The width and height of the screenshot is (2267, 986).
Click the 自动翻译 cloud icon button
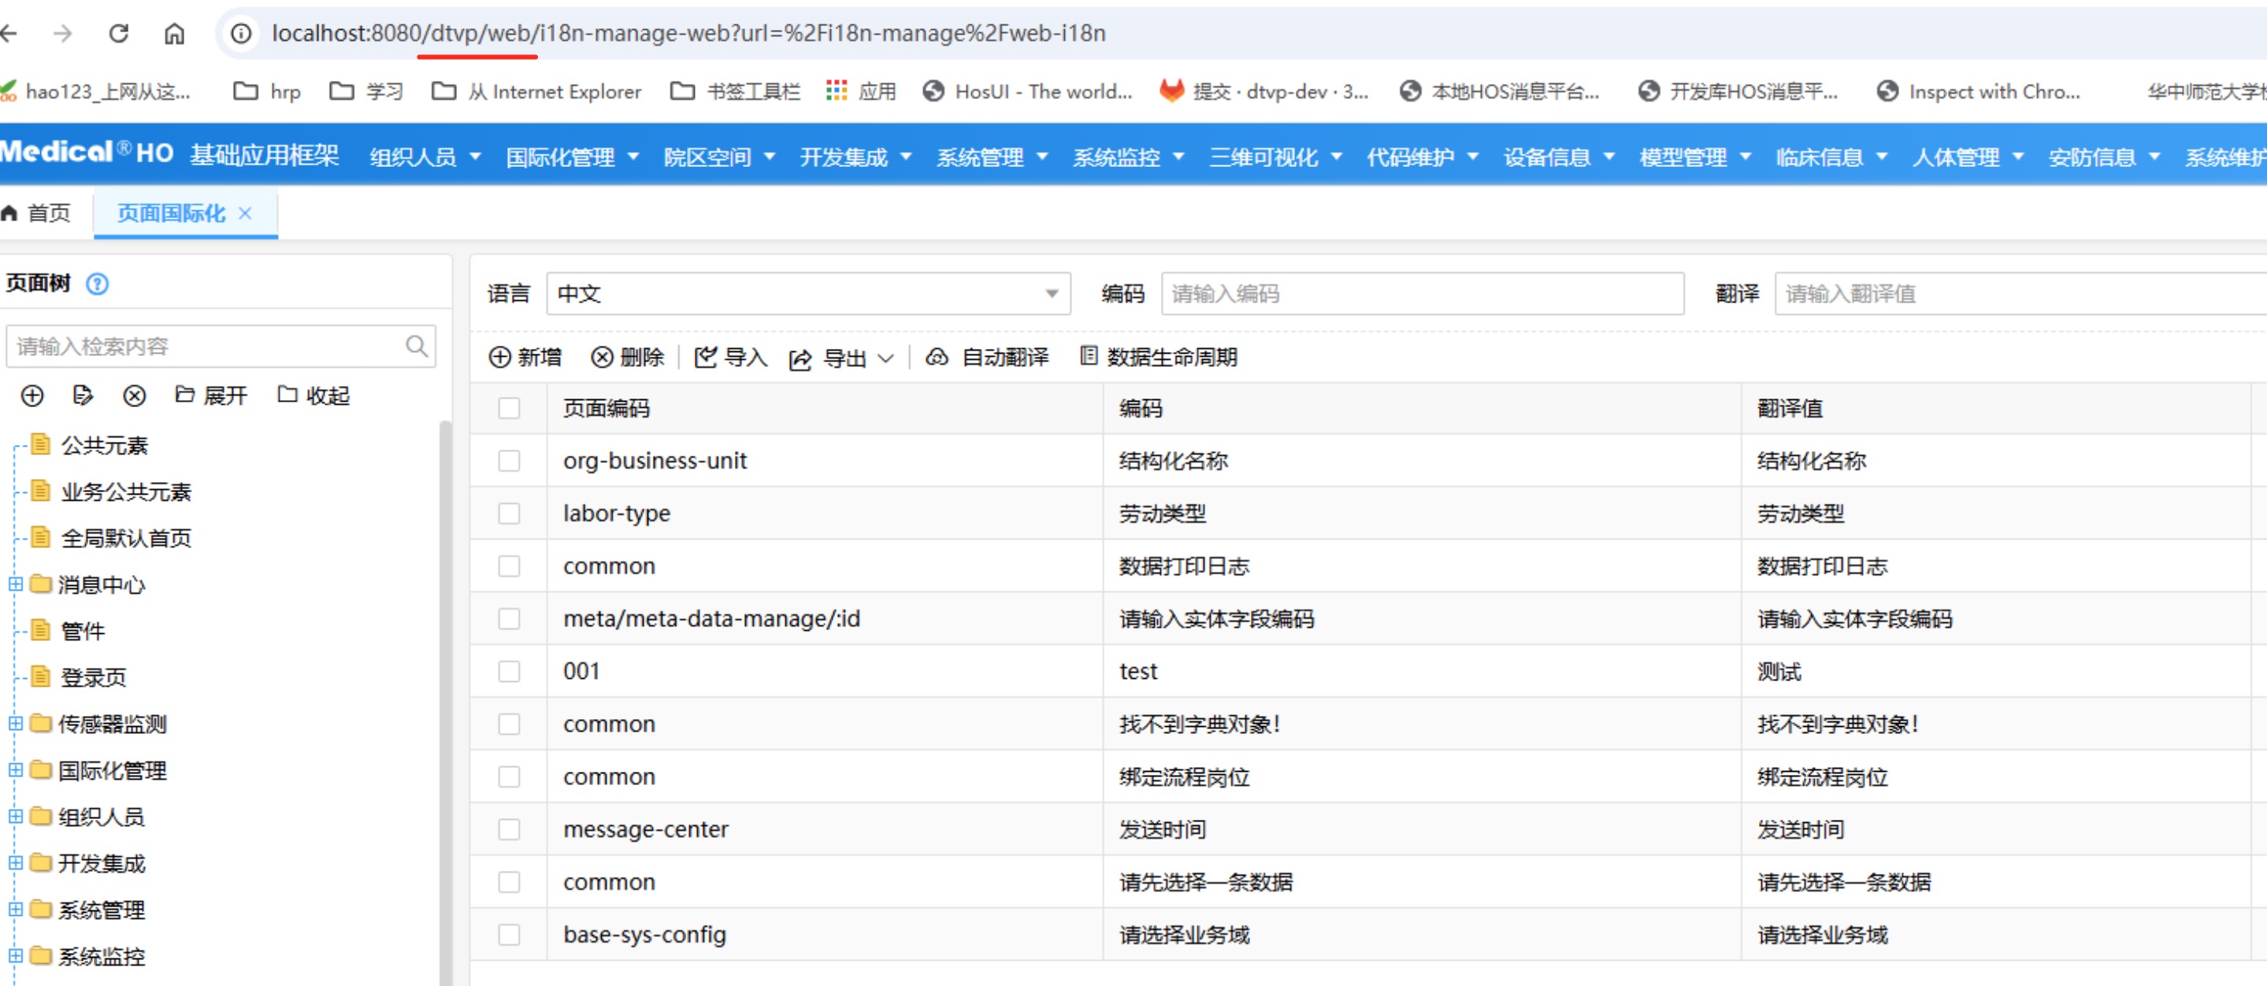click(x=937, y=357)
